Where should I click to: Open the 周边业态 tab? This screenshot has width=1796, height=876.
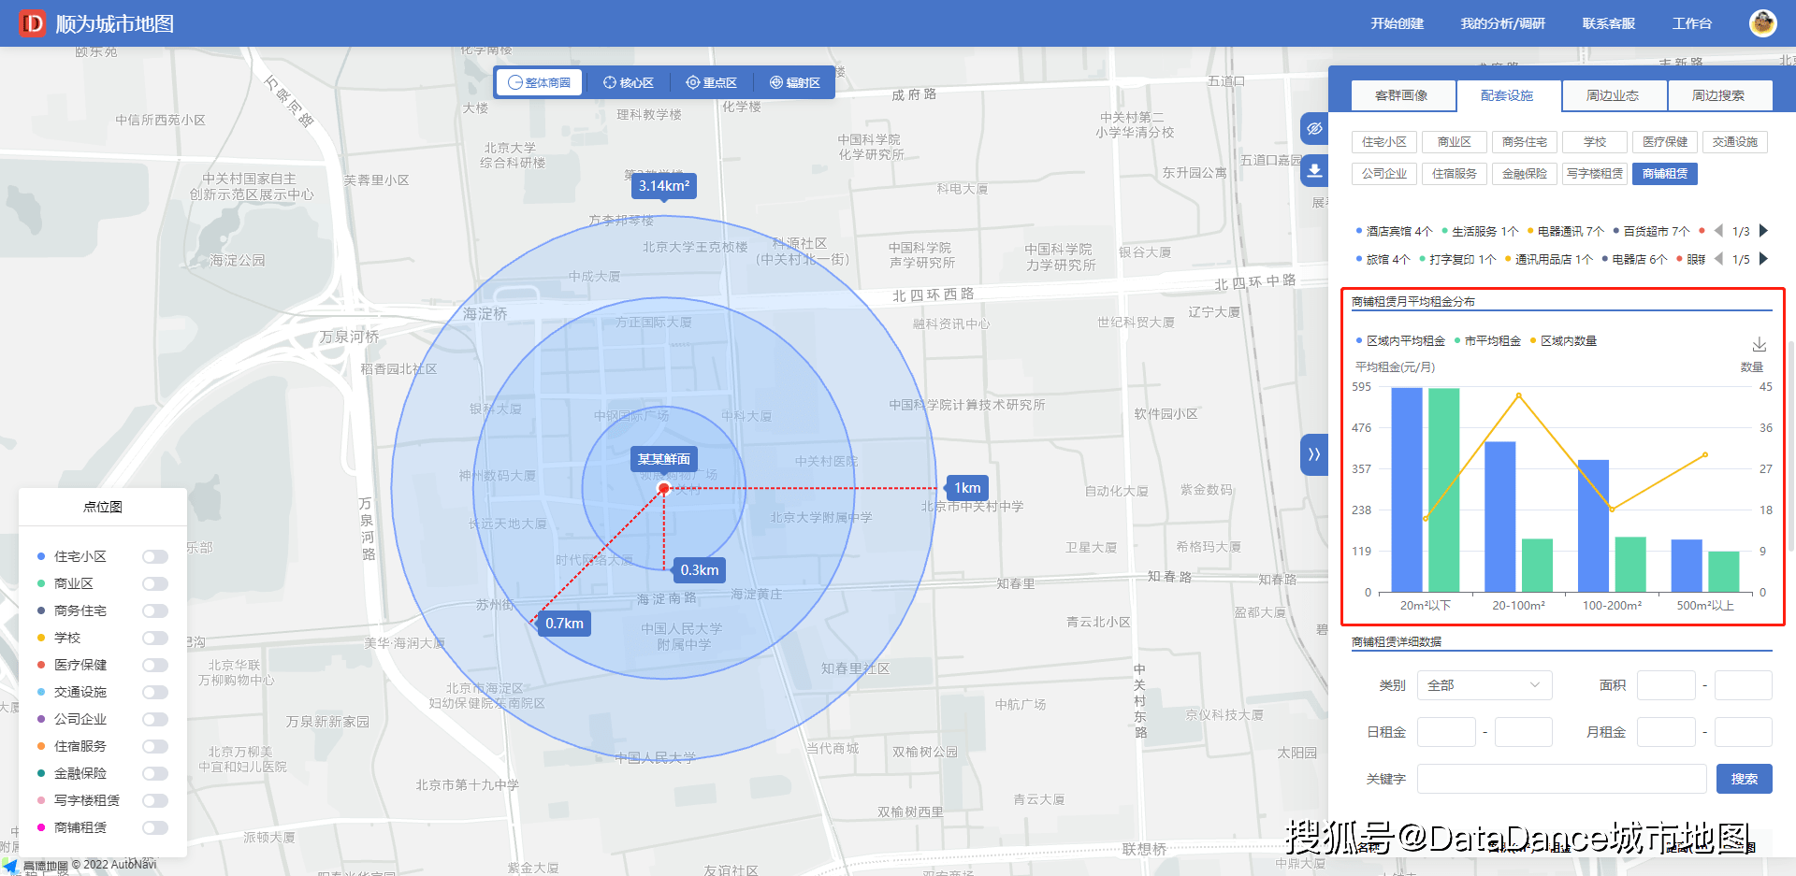point(1613,95)
